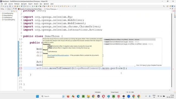Open the Help menu
This screenshot has width=176, height=99.
(x=52, y=4)
